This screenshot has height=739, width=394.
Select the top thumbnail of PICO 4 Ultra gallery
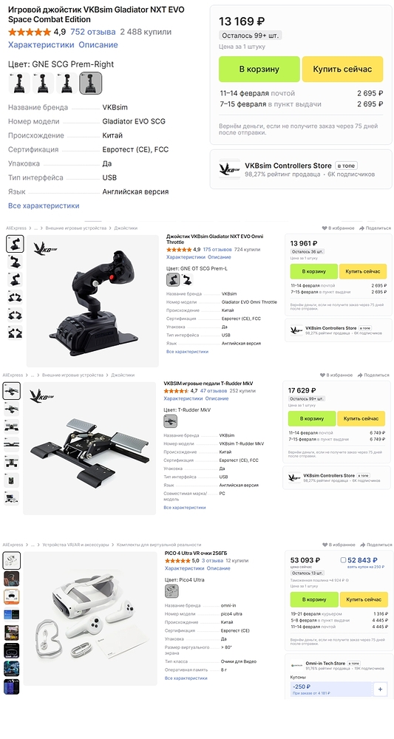tap(12, 560)
